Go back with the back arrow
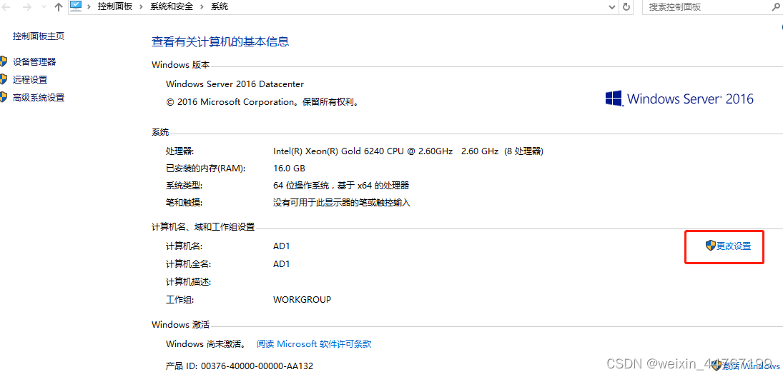The width and height of the screenshot is (783, 377). 6,7
